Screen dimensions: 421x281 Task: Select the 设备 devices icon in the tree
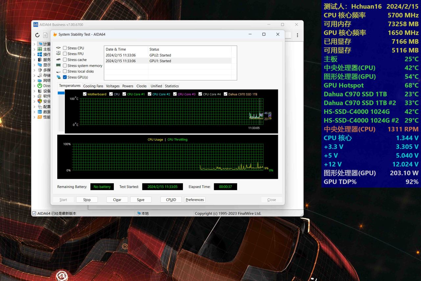40,91
